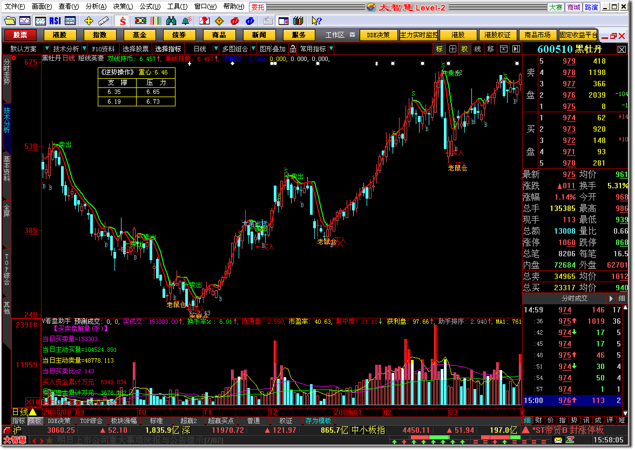Click the striped color bars toolbar icon
The image size is (635, 450).
pos(156,21)
